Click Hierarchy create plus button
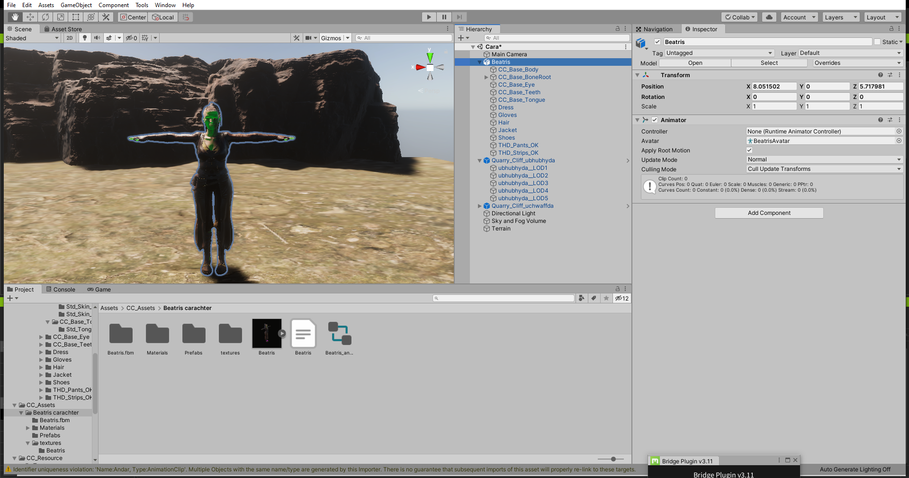This screenshot has width=909, height=478. pyautogui.click(x=461, y=38)
